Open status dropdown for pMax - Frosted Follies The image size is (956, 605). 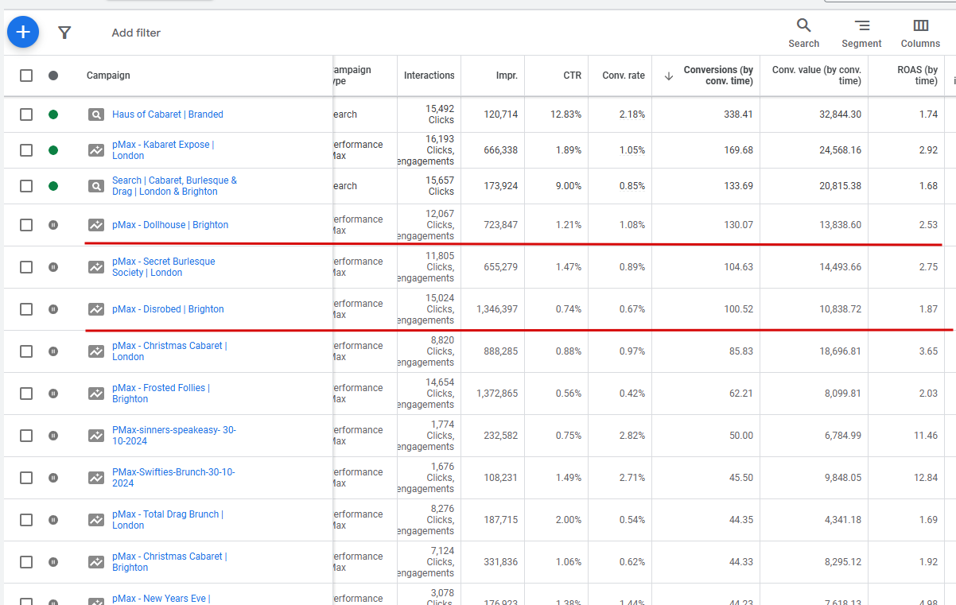tap(53, 394)
